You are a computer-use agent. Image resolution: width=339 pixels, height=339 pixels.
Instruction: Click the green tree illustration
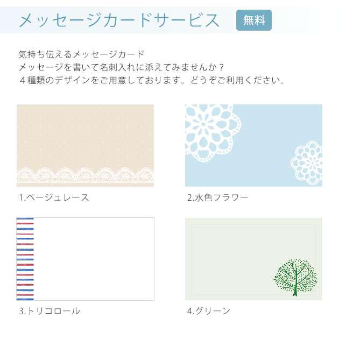(295, 277)
